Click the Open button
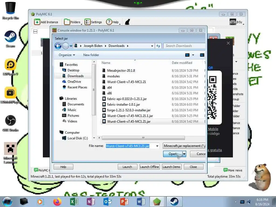Screen dimensions: 276x207 (x=172, y=154)
